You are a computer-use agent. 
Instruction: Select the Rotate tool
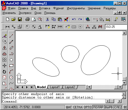(4, 72)
